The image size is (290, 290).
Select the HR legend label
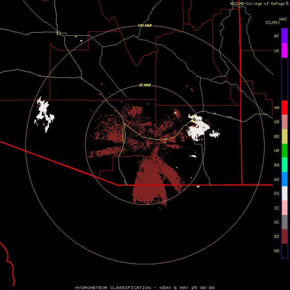point(276,151)
